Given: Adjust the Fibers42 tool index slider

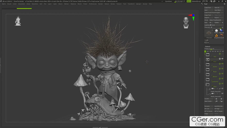Looking at the screenshot, I should click(213, 27).
